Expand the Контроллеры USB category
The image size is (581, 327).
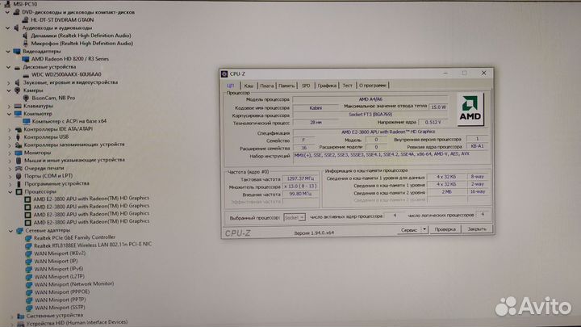[x=10, y=137]
